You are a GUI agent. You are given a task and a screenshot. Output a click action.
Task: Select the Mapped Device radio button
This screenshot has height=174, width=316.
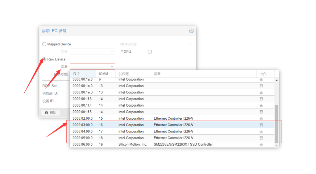pyautogui.click(x=44, y=44)
